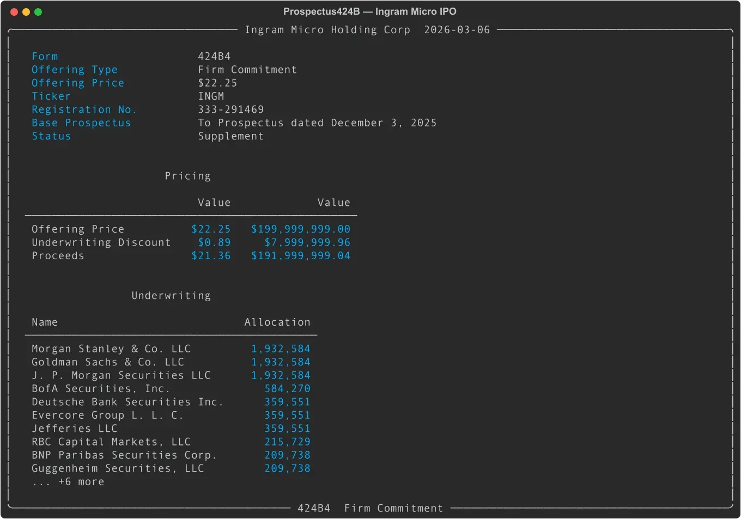The height and width of the screenshot is (519, 741).
Task: Click the 'Allocation' column header
Action: (277, 322)
